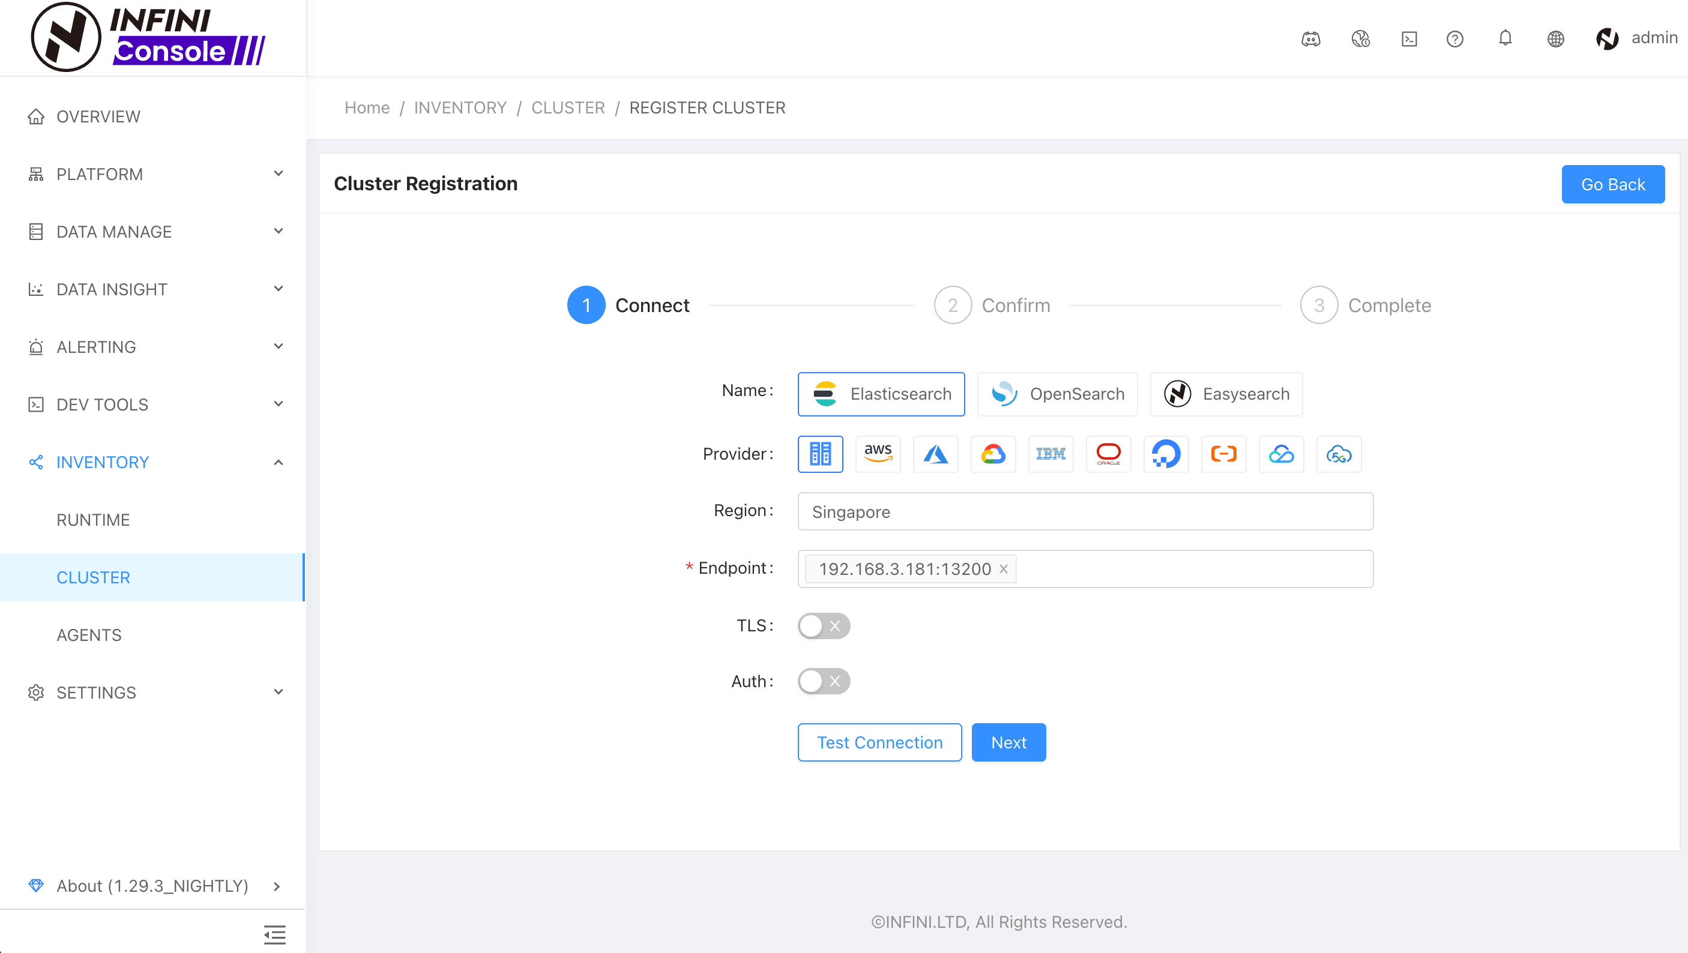Select the AWS provider icon

(878, 454)
